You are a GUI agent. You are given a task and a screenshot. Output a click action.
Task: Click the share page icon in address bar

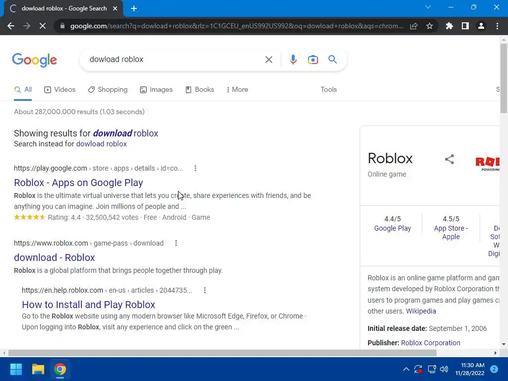tap(414, 26)
